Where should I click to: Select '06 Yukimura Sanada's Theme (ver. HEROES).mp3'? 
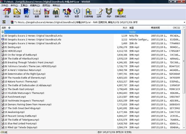[30, 66]
